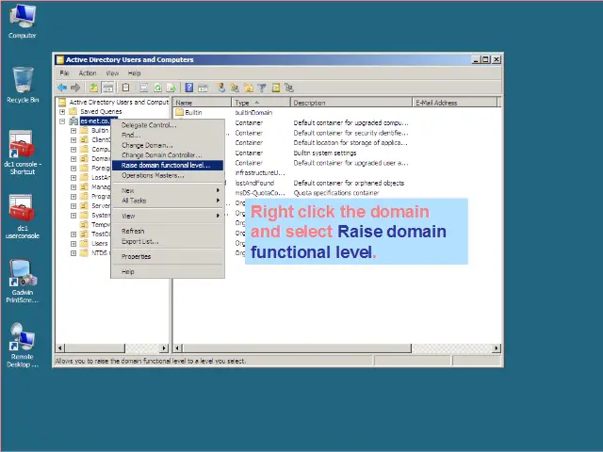
Task: Open the File menu
Action: 64,73
